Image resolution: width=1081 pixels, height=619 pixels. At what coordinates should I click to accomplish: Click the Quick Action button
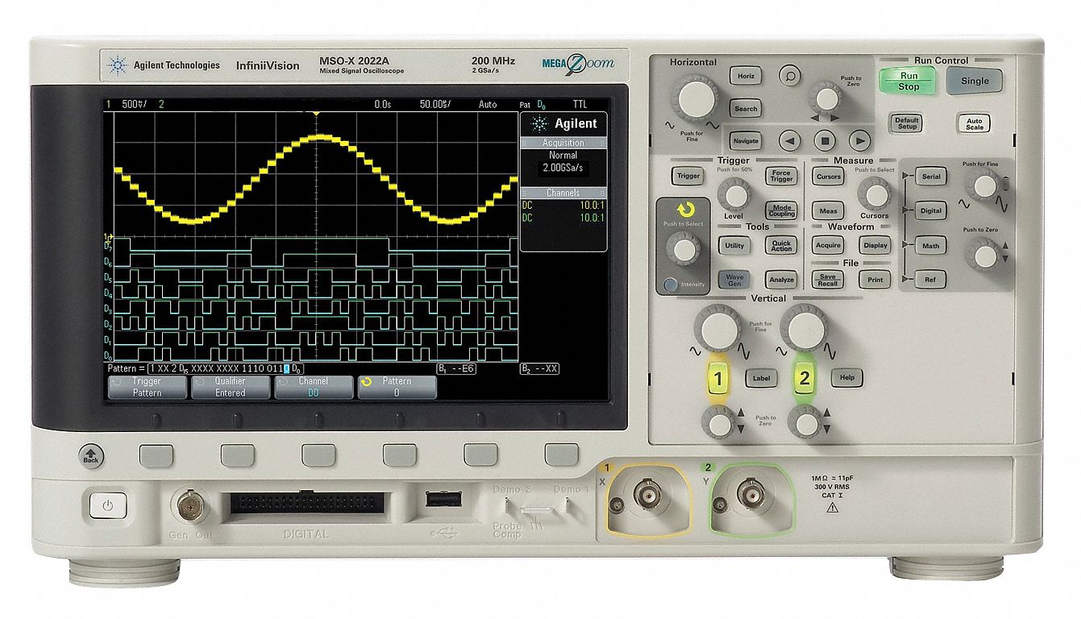tap(781, 245)
